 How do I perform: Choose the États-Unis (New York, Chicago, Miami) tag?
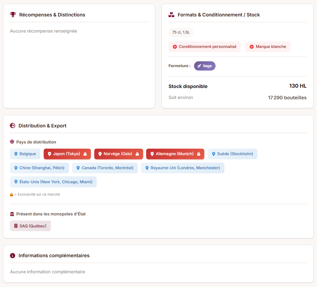click(53, 182)
